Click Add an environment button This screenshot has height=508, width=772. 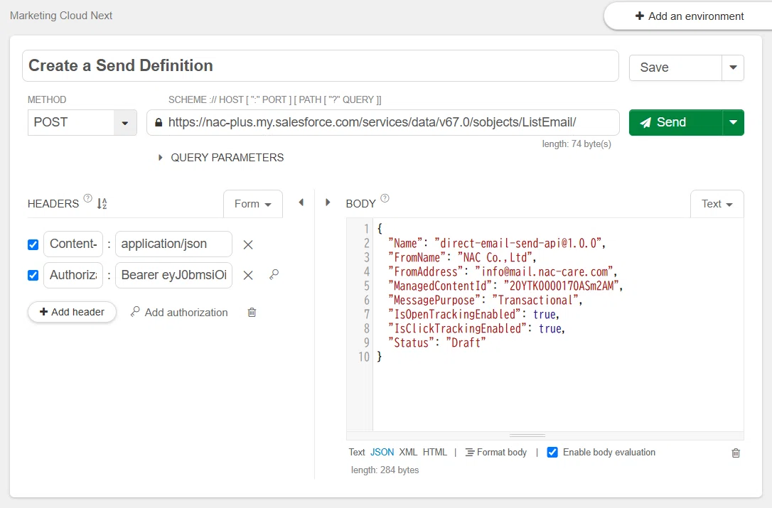coord(690,16)
